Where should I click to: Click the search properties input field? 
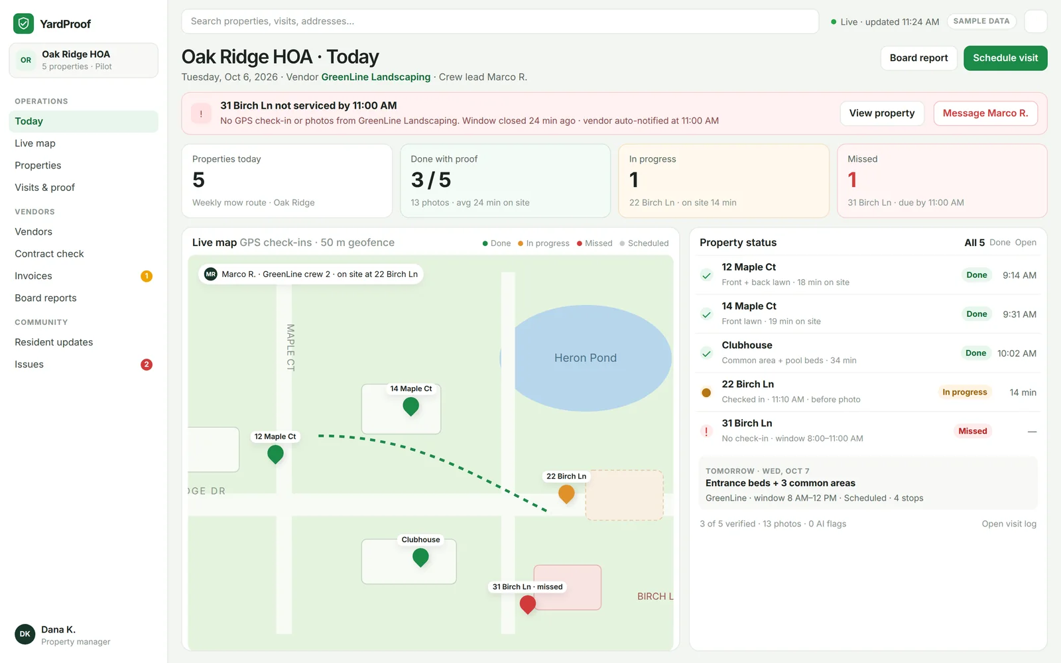(500, 21)
